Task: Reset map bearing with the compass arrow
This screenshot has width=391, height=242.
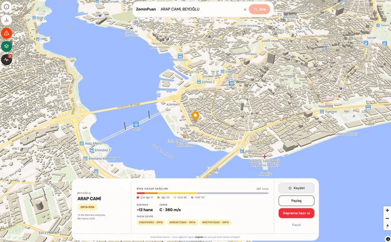Action: coord(387,226)
